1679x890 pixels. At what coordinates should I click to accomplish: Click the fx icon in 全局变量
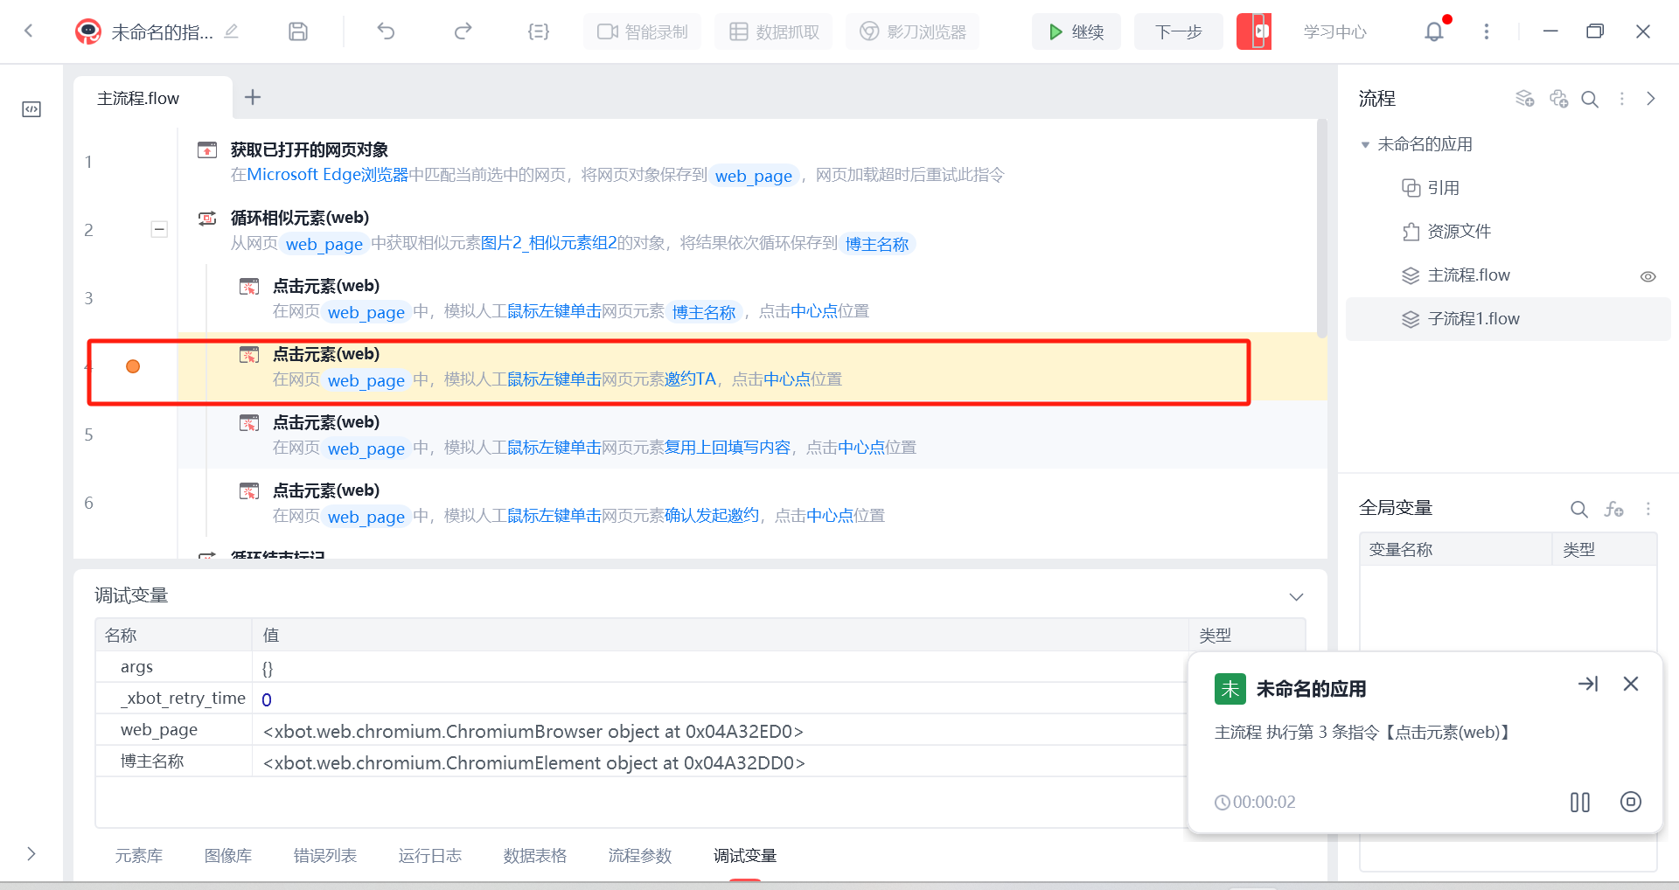point(1613,509)
